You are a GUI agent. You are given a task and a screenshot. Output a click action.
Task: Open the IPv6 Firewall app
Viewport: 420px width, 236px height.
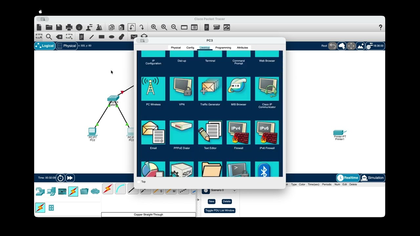[267, 132]
